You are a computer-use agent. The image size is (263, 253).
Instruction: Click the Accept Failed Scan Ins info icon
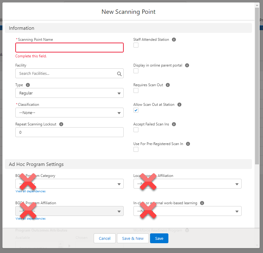[x=174, y=124]
